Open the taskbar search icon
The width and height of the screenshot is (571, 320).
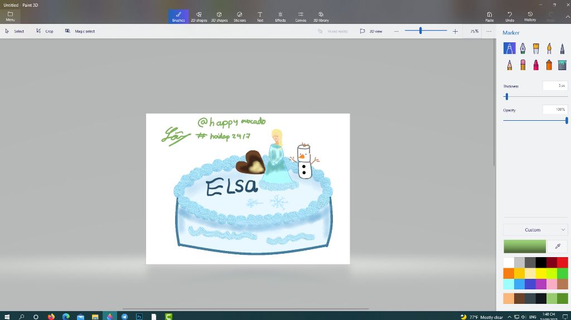[x=22, y=317]
